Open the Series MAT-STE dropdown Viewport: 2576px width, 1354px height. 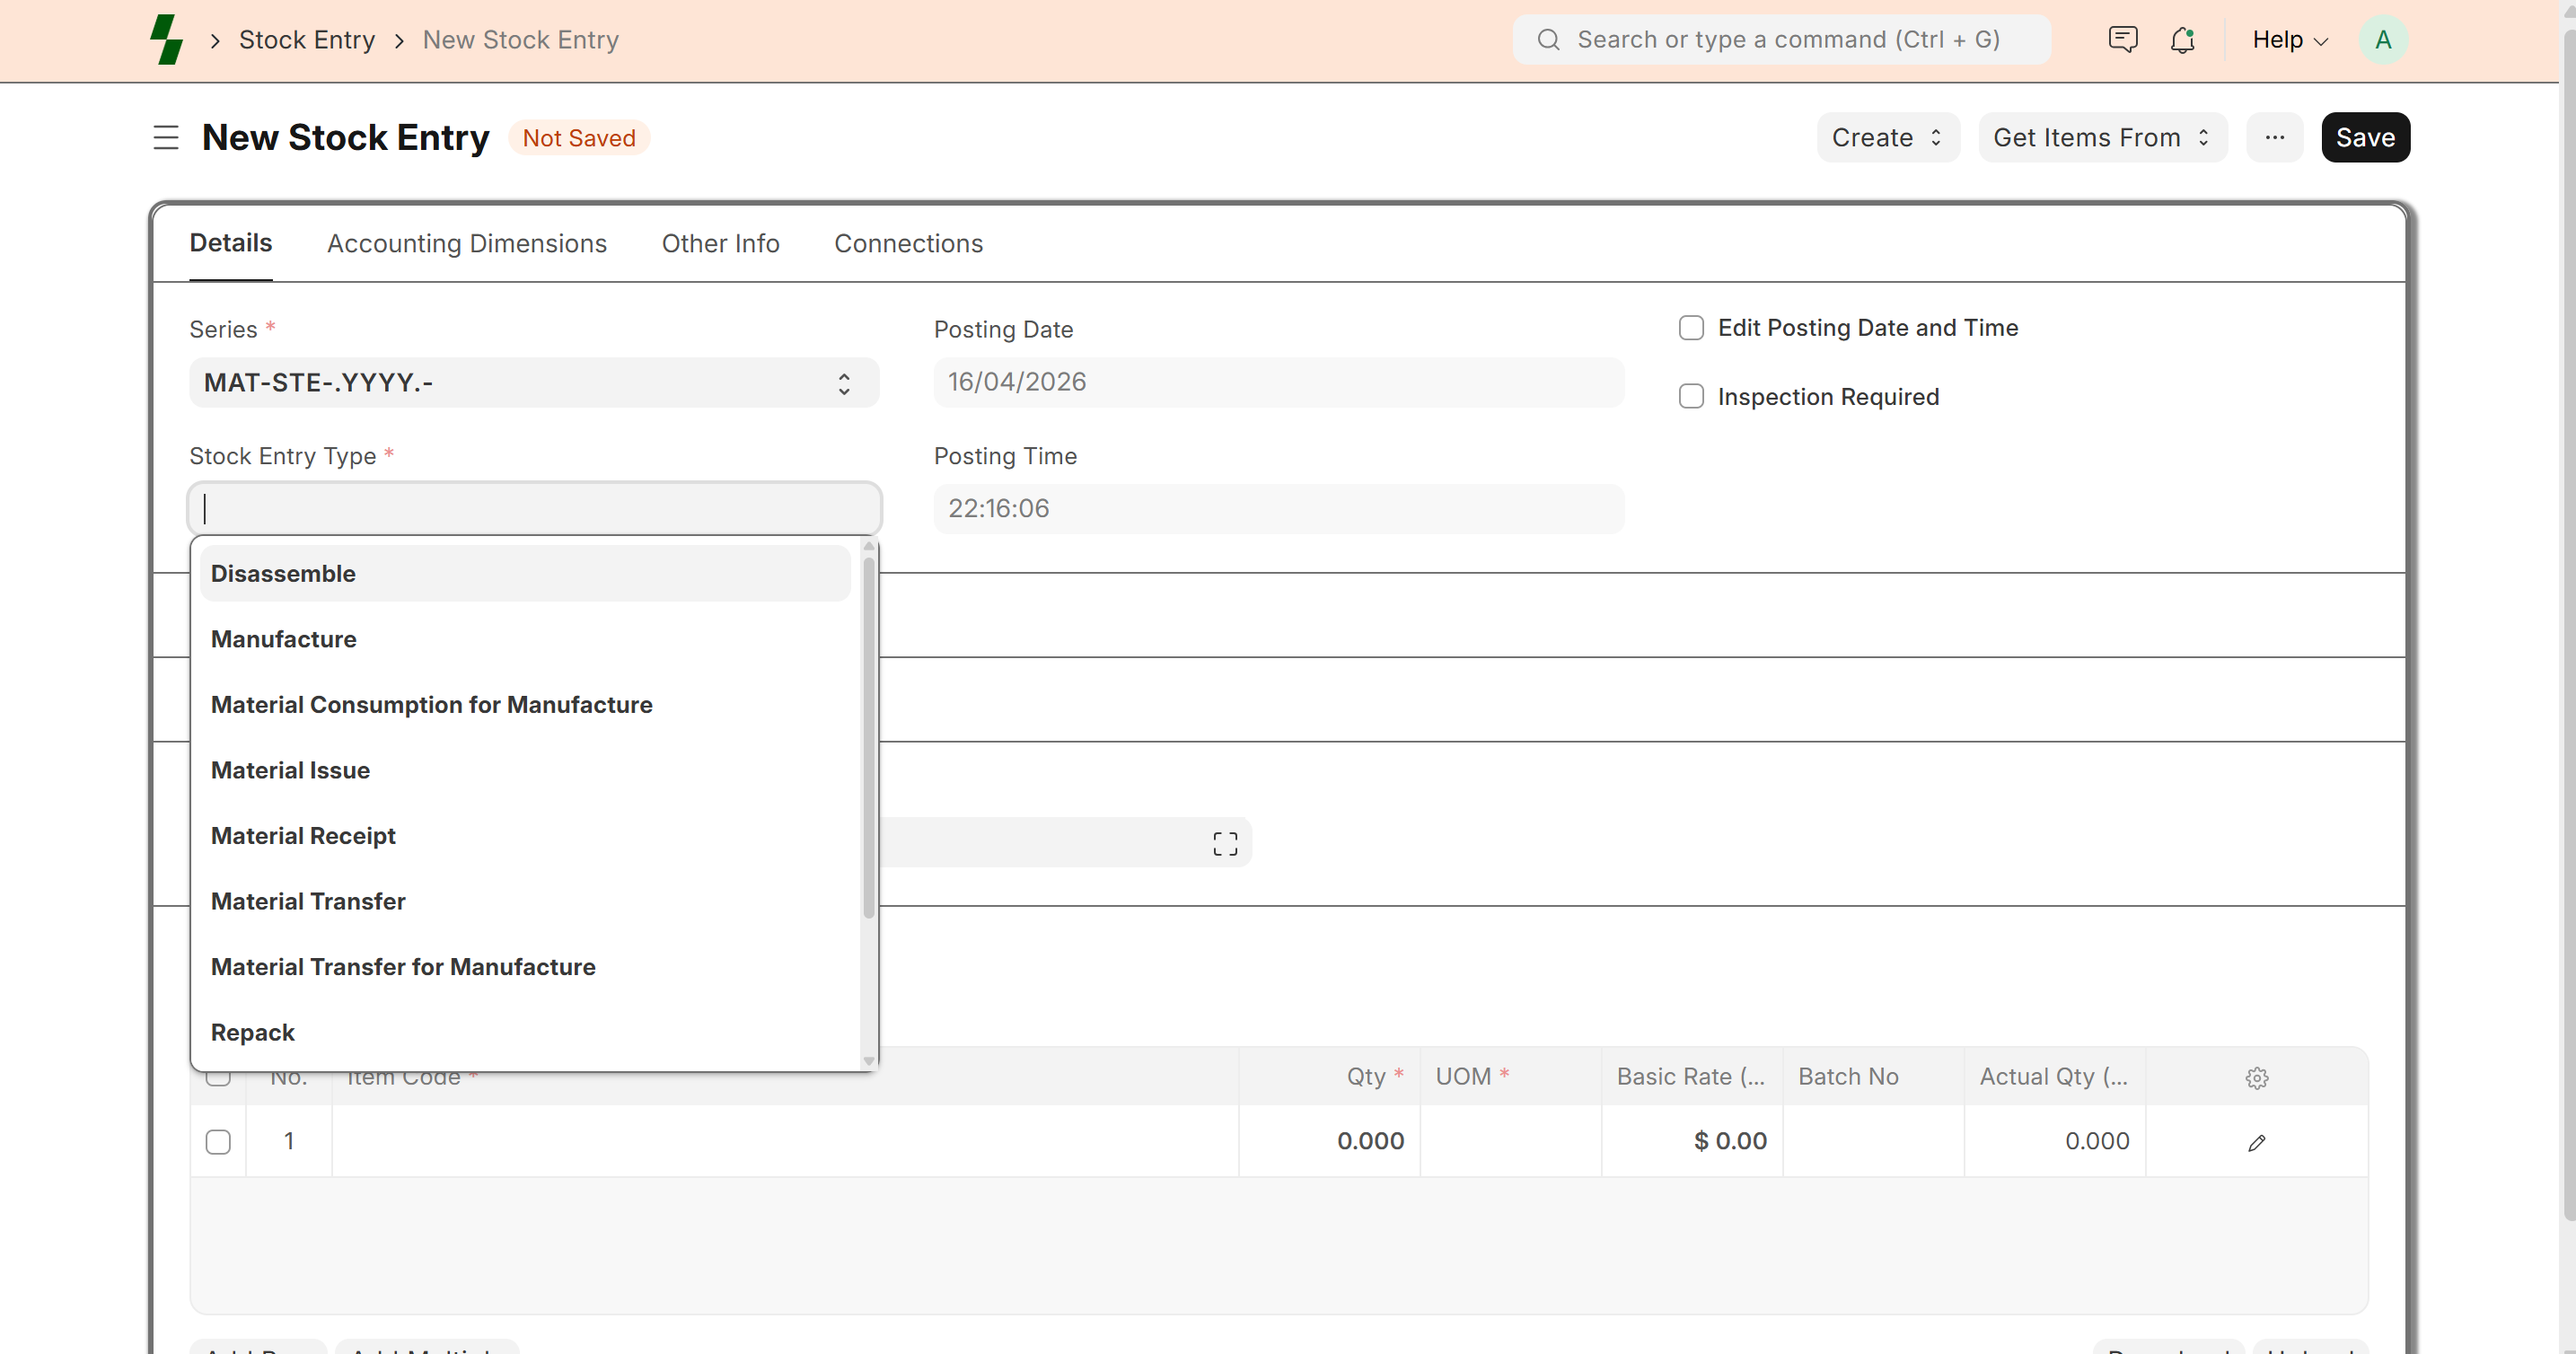[x=534, y=383]
